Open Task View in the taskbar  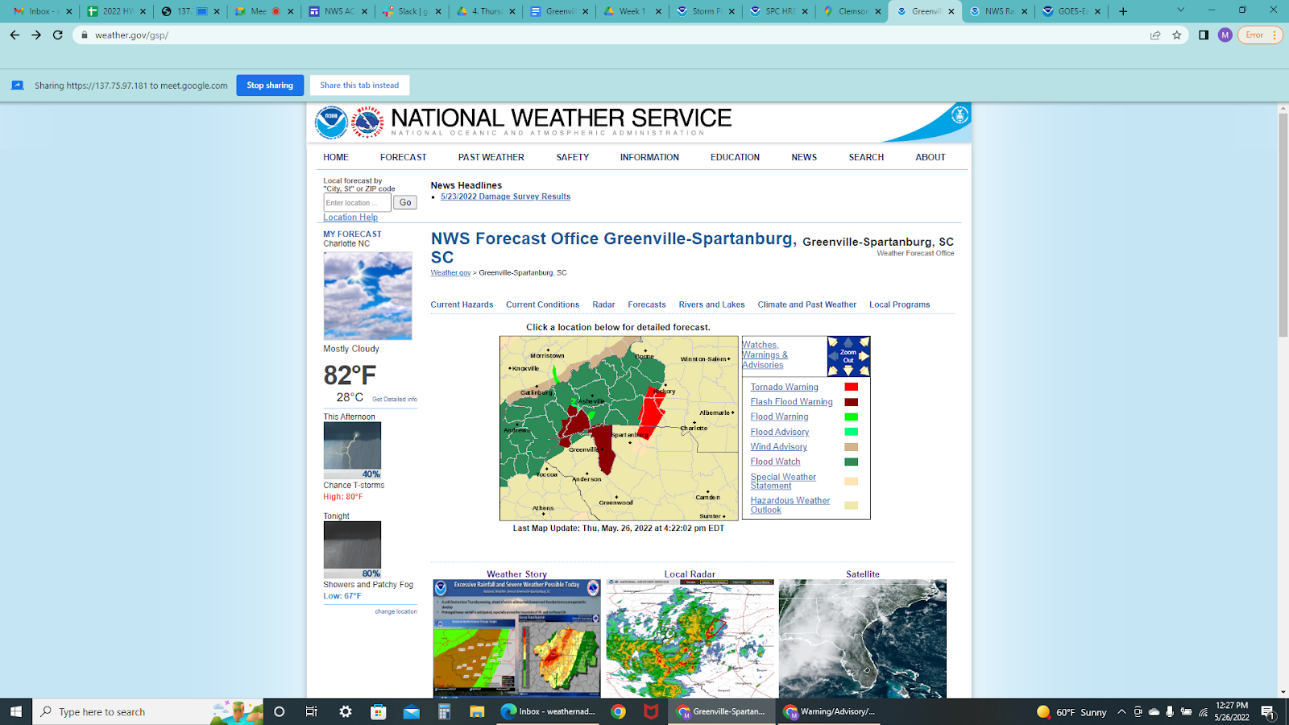[x=312, y=711]
